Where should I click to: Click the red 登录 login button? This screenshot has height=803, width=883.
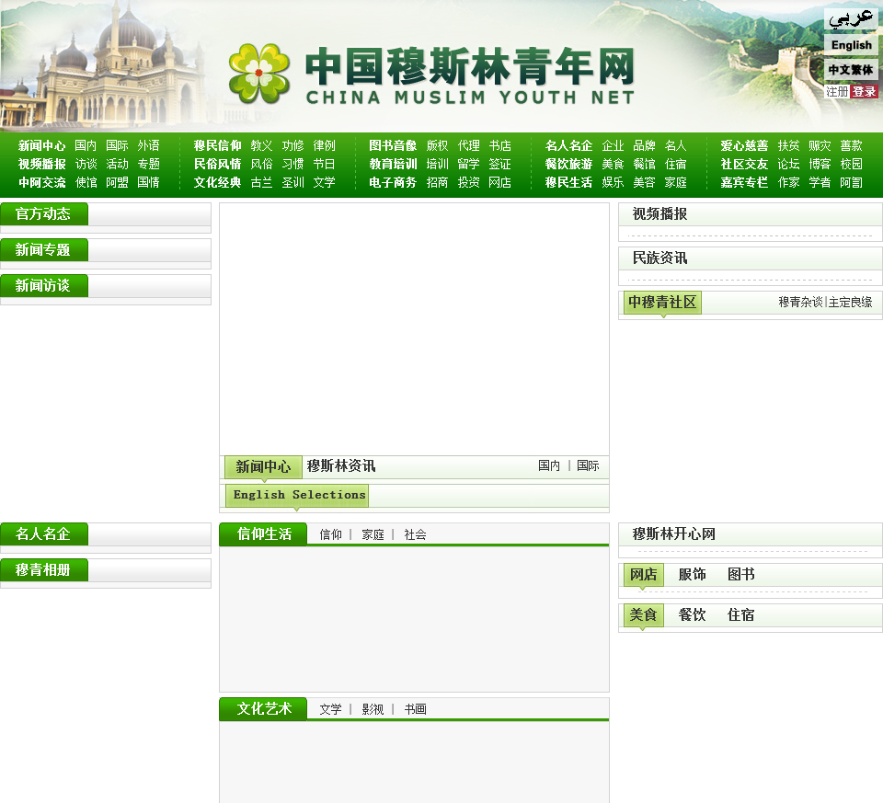(864, 92)
